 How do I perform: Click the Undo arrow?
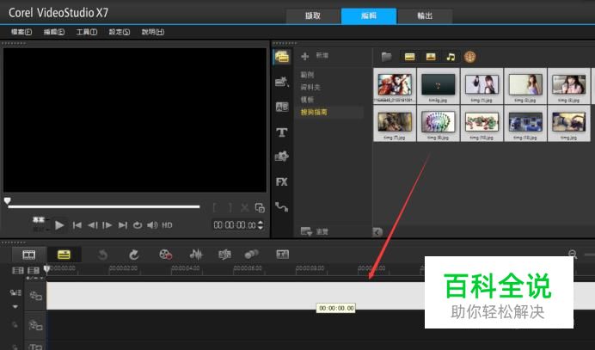coord(102,255)
